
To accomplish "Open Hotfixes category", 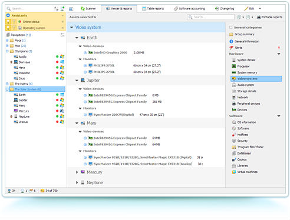I will pos(240,135).
